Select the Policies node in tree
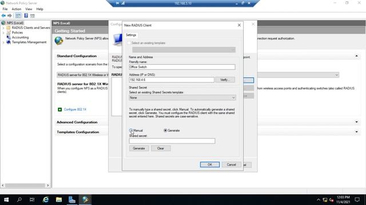 17,32
